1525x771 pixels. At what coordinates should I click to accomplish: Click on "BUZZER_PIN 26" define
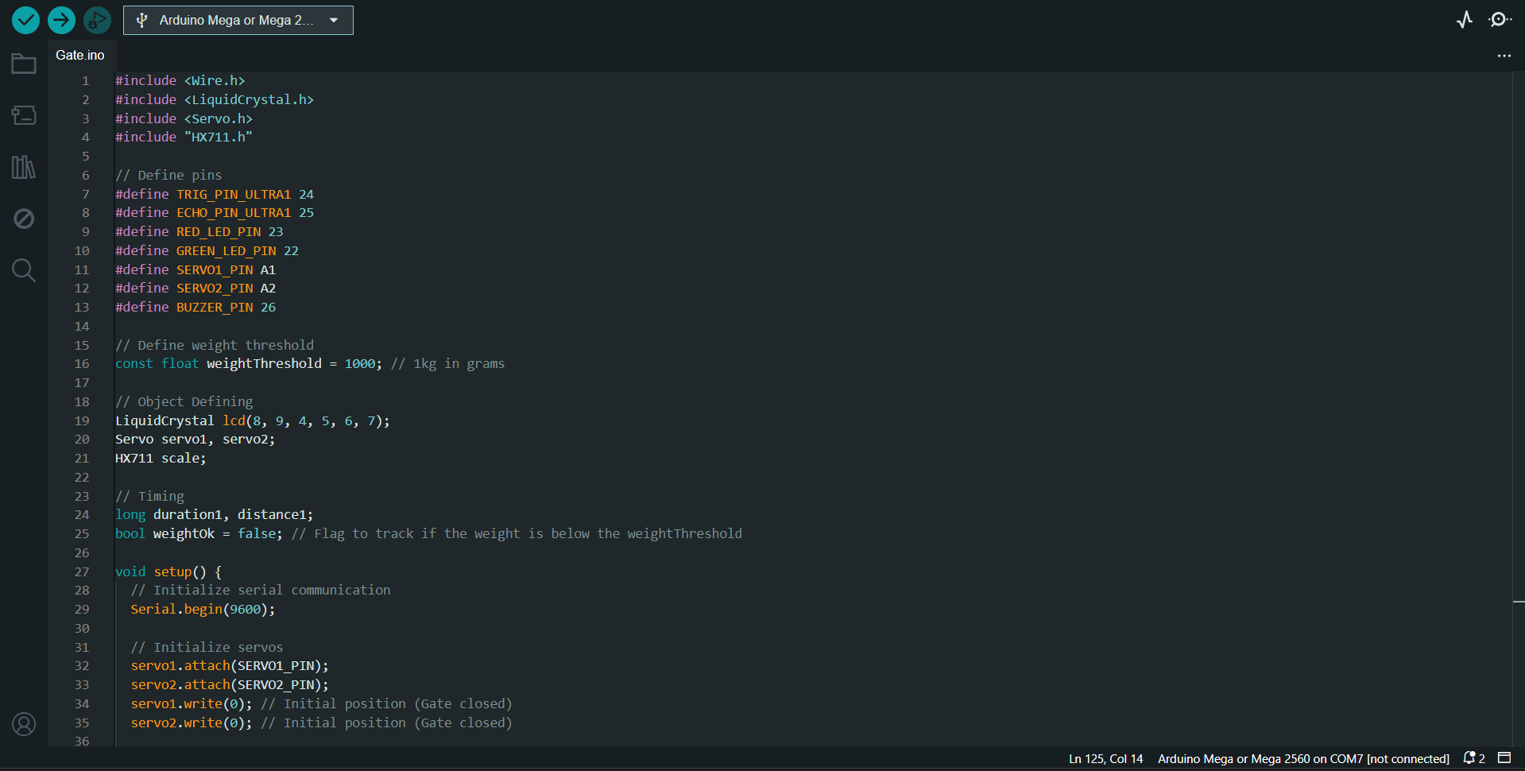226,308
